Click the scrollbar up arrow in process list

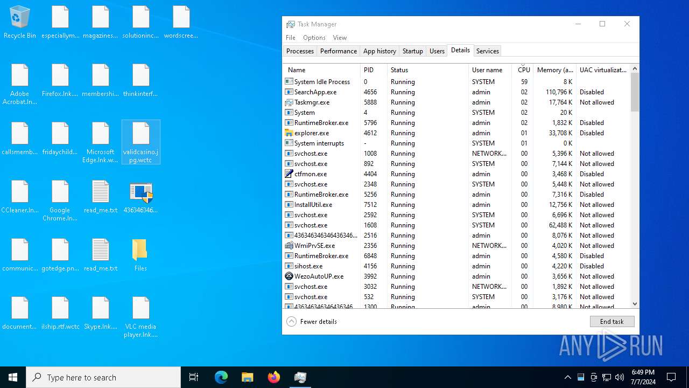(x=635, y=68)
